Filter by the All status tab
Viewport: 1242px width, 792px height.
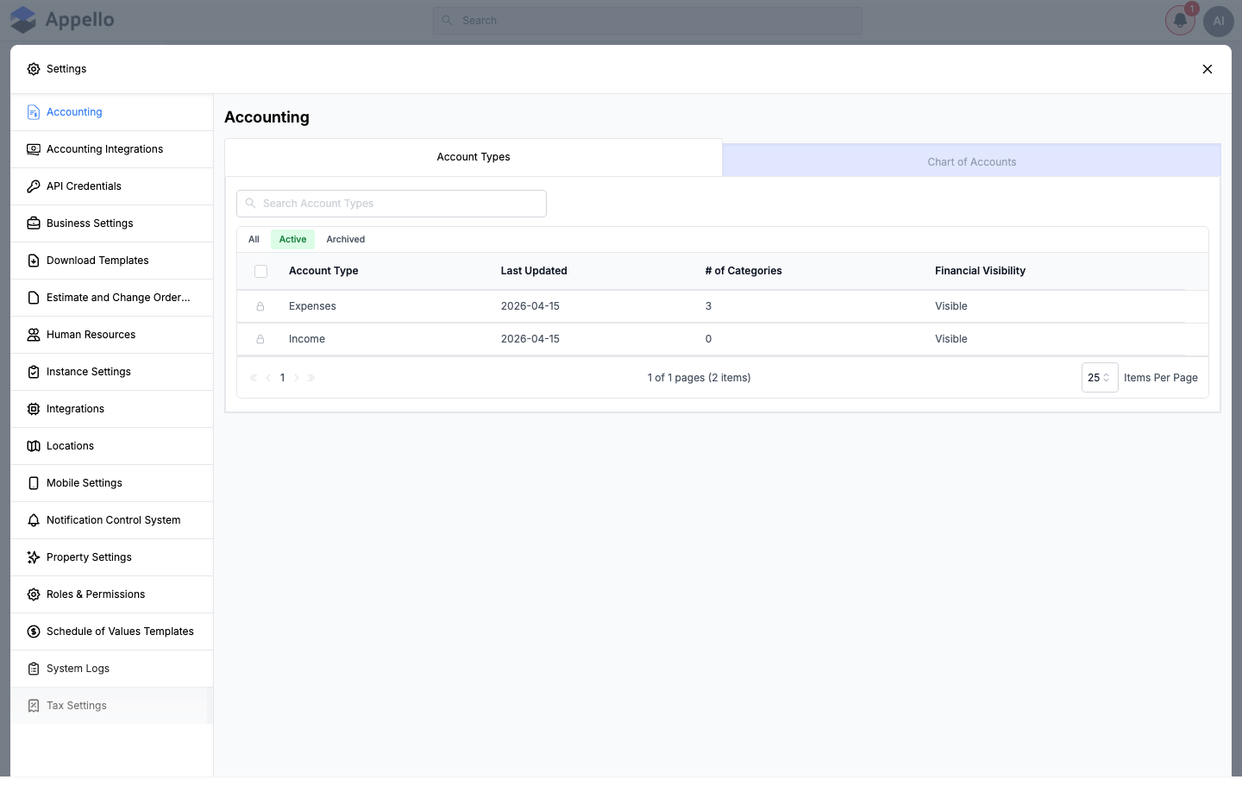coord(254,240)
